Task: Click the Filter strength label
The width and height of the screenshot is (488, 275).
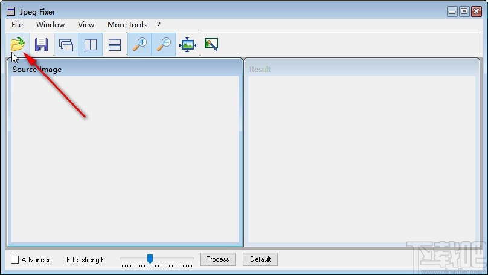Action: pos(86,260)
